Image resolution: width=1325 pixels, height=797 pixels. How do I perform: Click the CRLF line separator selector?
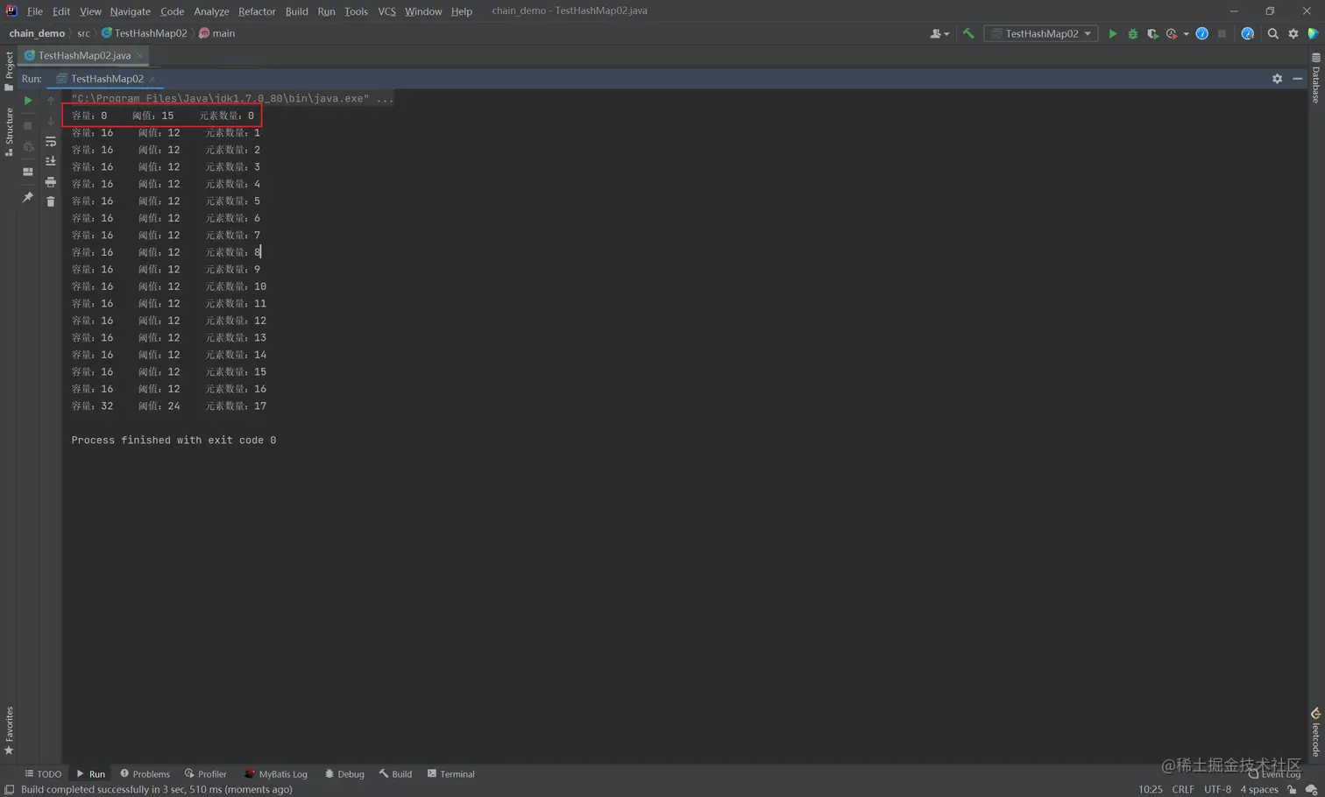(x=1183, y=789)
